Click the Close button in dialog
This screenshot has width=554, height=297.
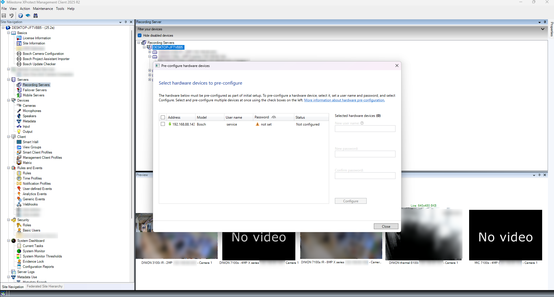pos(386,227)
